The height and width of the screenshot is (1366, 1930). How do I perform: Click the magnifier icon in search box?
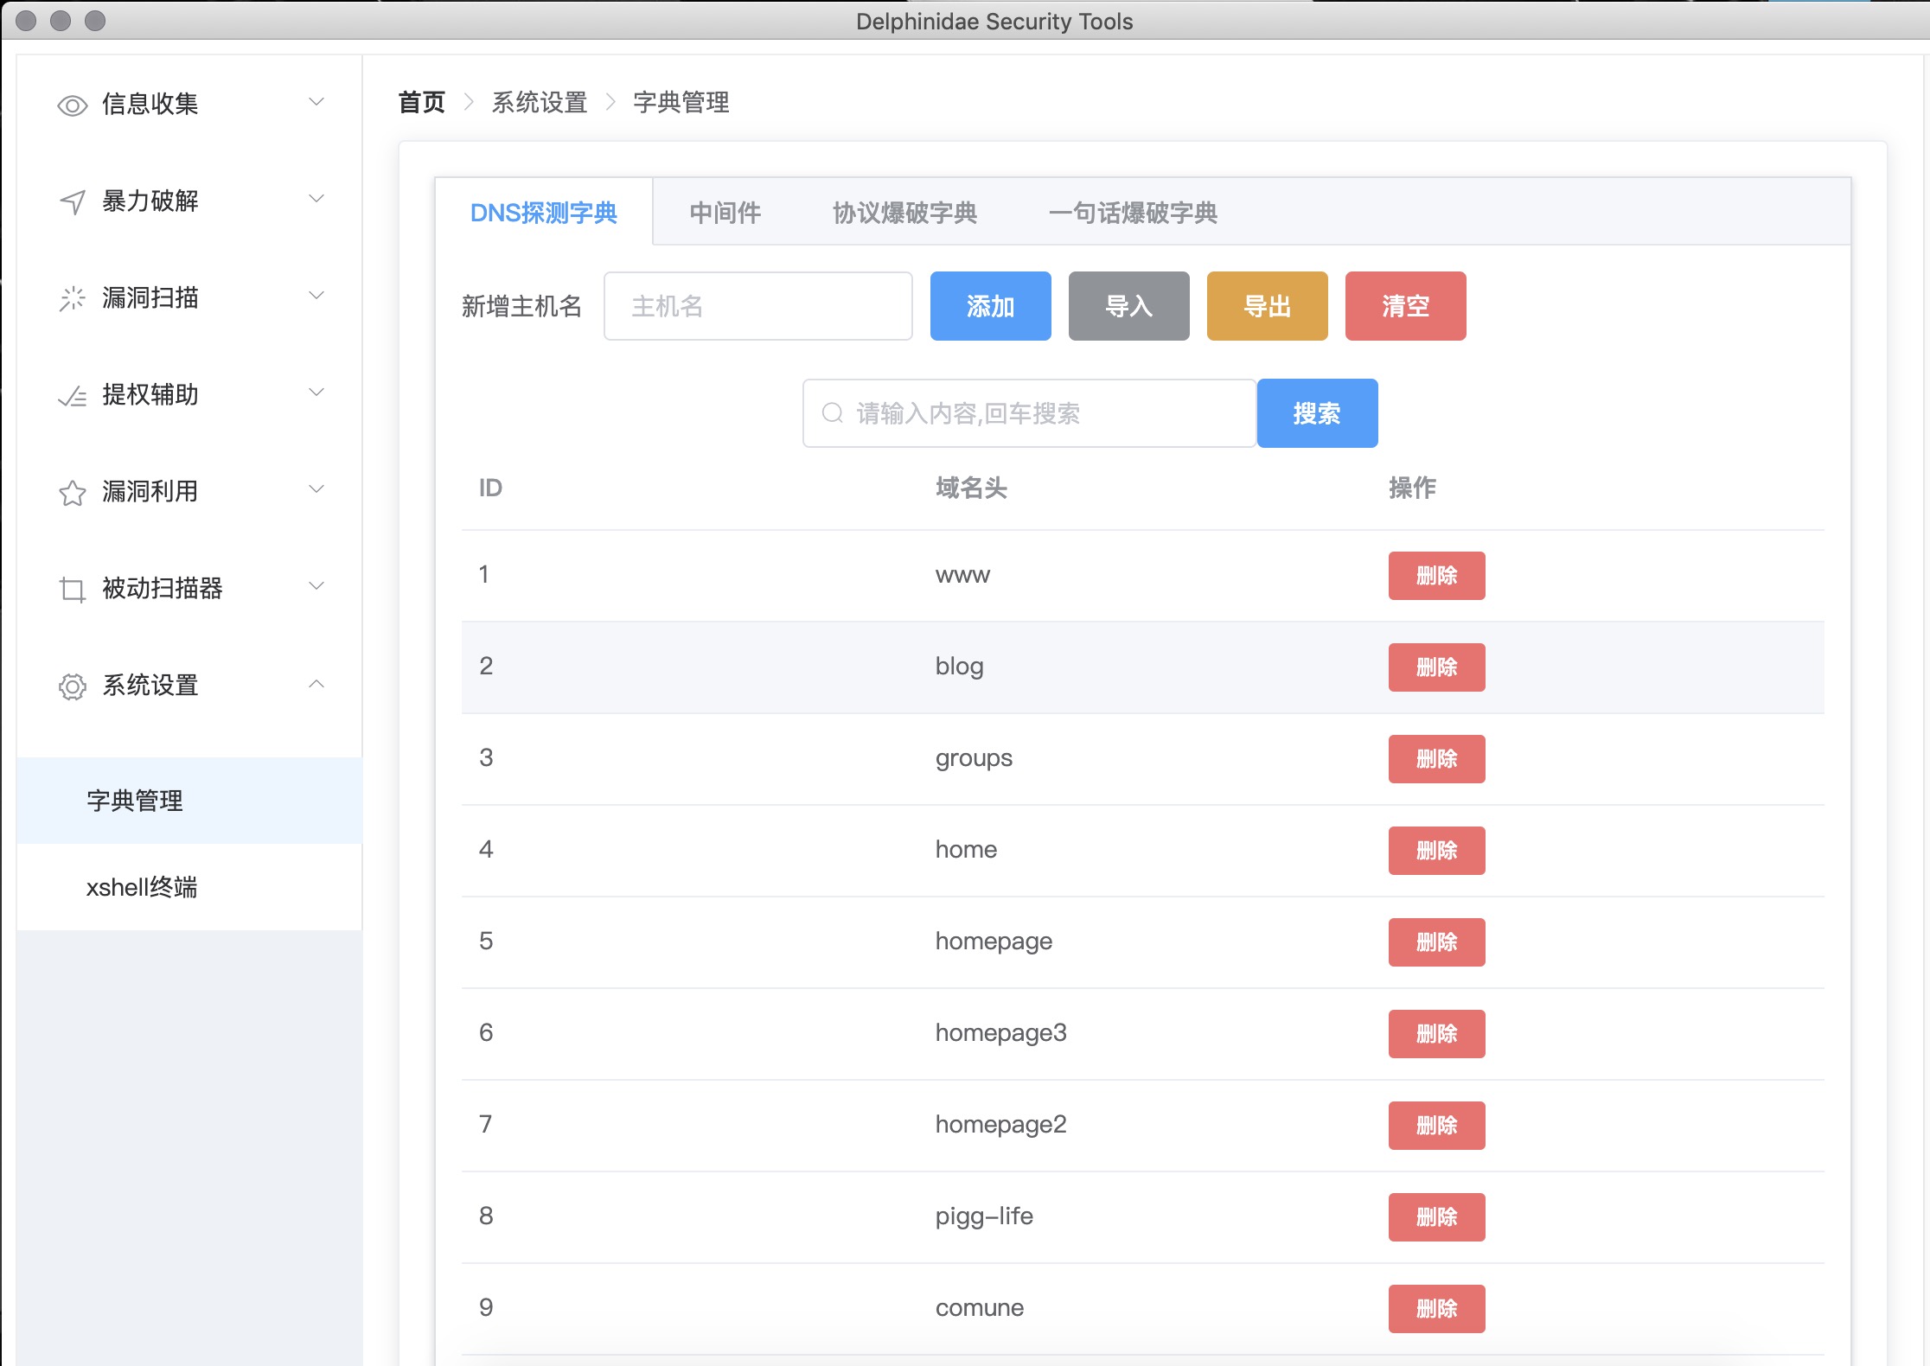point(832,413)
